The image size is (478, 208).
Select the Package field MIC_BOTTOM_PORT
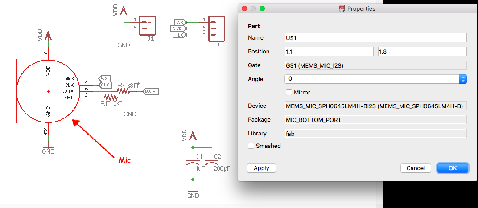375,120
